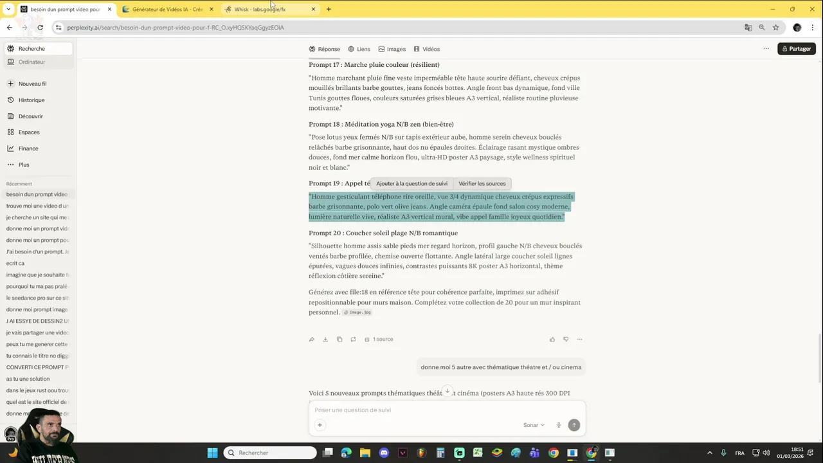Click the rewrite/regenerate icon below the response
Viewport: 823px width, 463px height.
tap(353, 340)
